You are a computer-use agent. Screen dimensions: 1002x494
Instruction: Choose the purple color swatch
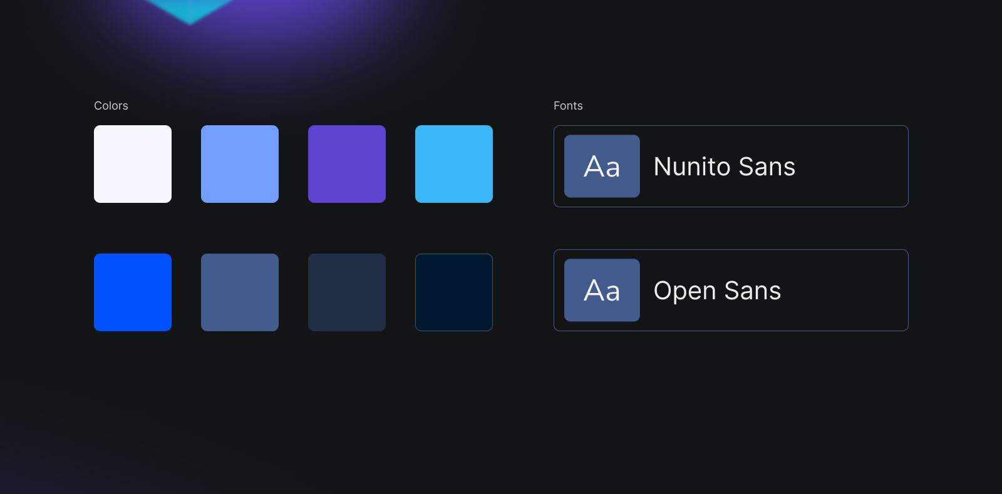click(347, 164)
